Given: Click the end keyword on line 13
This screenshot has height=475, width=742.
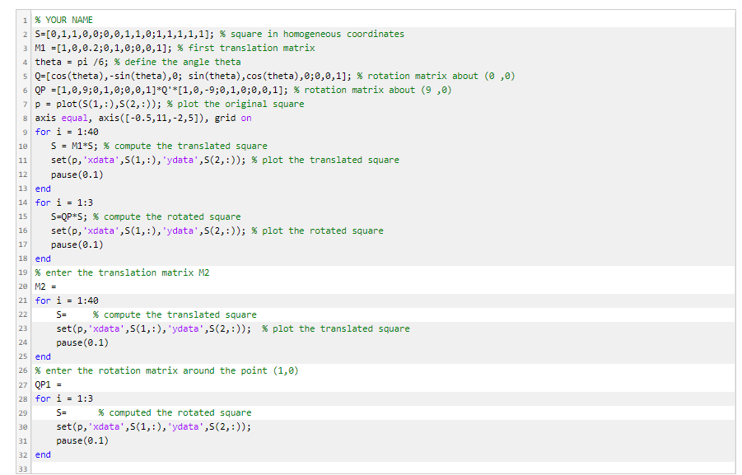Looking at the screenshot, I should tap(42, 188).
